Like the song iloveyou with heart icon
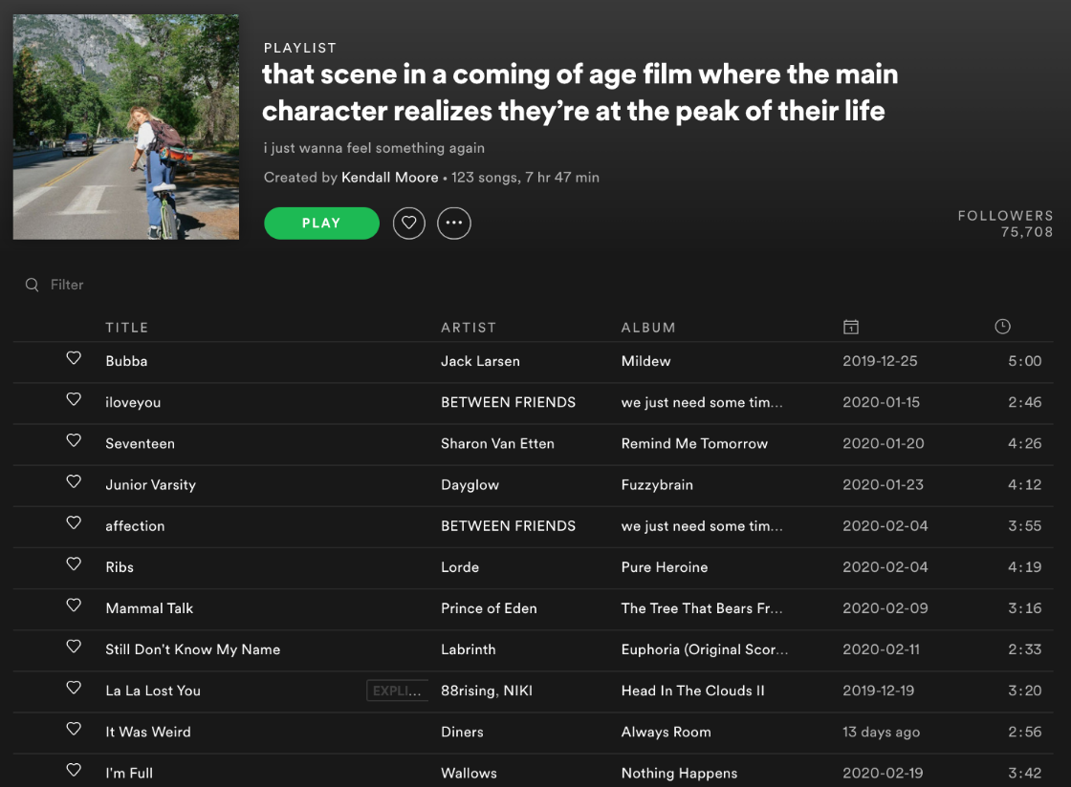This screenshot has height=787, width=1071. click(74, 399)
